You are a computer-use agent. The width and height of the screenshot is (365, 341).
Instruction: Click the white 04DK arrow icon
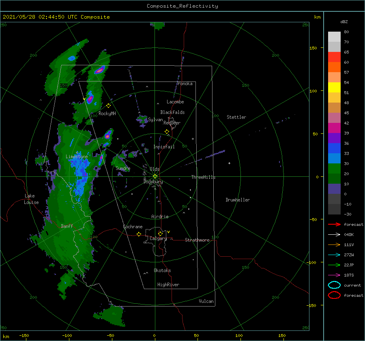(x=334, y=234)
